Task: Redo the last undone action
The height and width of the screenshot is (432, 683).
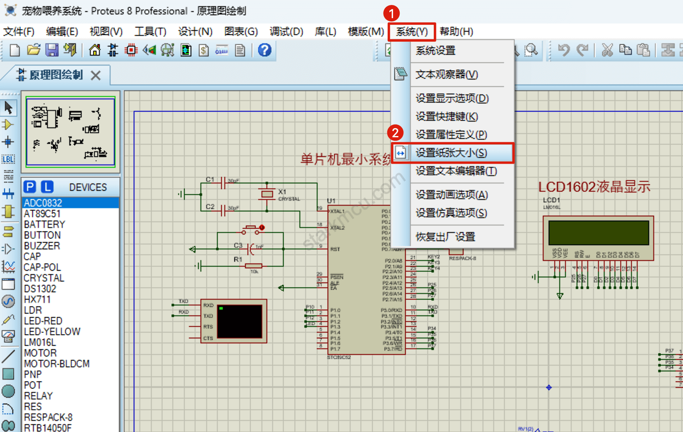Action: coord(582,50)
